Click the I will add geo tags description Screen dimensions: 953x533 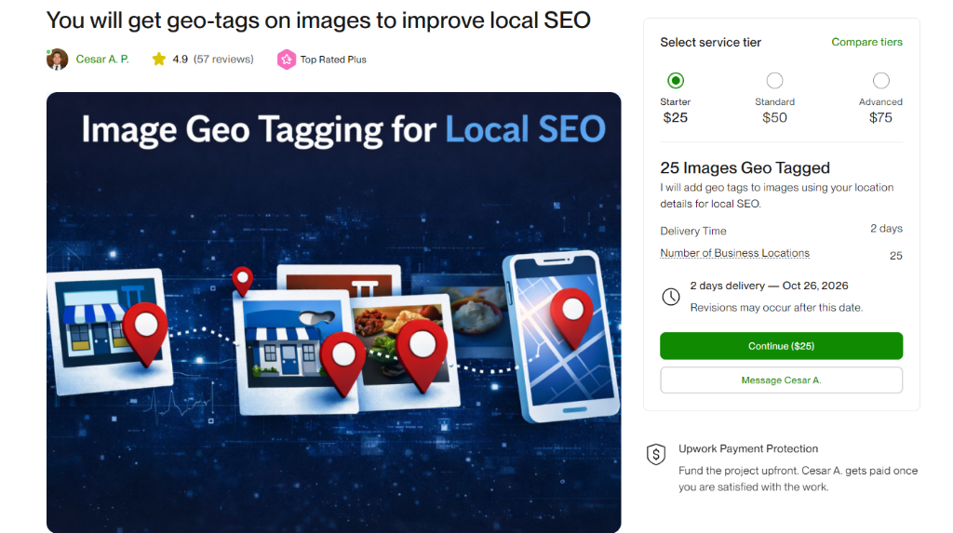777,195
